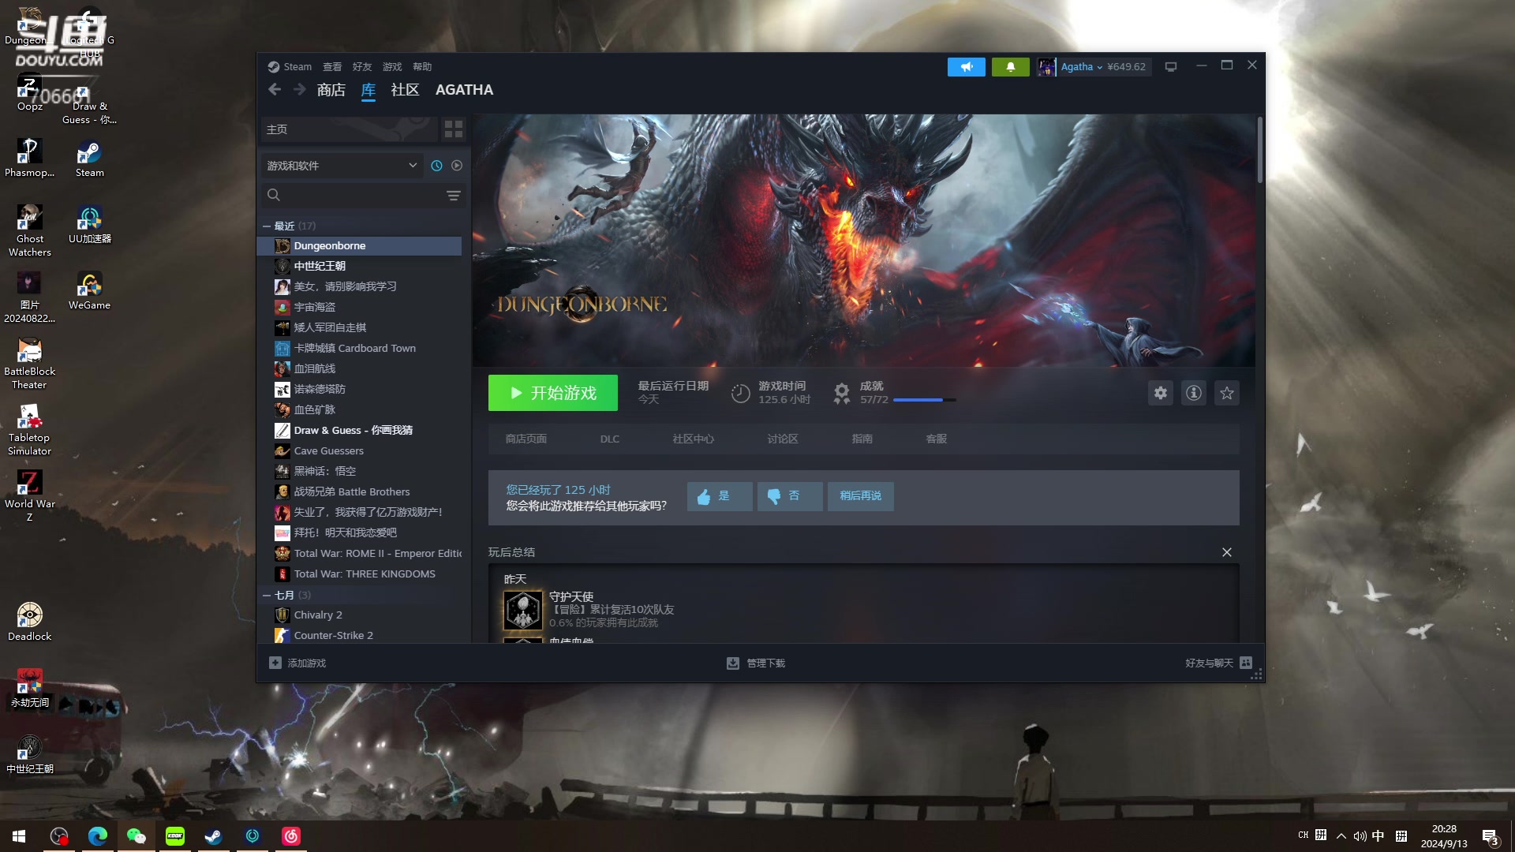This screenshot has width=1515, height=852.
Task: Choose 稍后再说 on the review prompt
Action: tap(860, 496)
